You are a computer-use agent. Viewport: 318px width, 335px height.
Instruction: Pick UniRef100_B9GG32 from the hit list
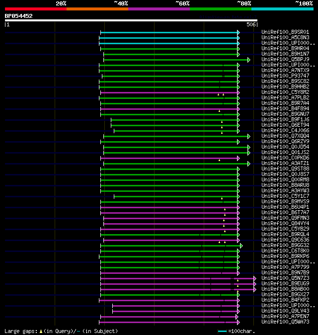(x=285, y=246)
